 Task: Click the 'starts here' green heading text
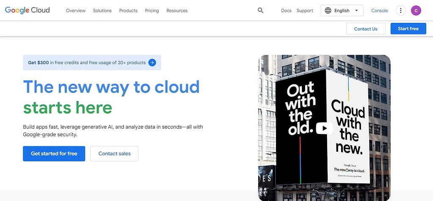coord(68,107)
